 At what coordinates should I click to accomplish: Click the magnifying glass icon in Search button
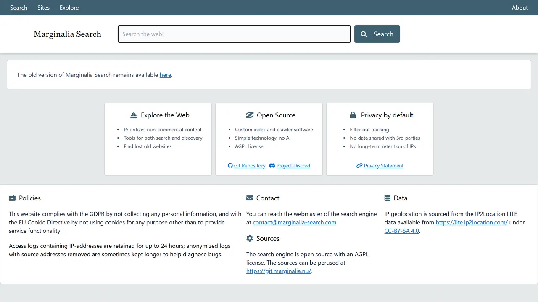click(364, 34)
